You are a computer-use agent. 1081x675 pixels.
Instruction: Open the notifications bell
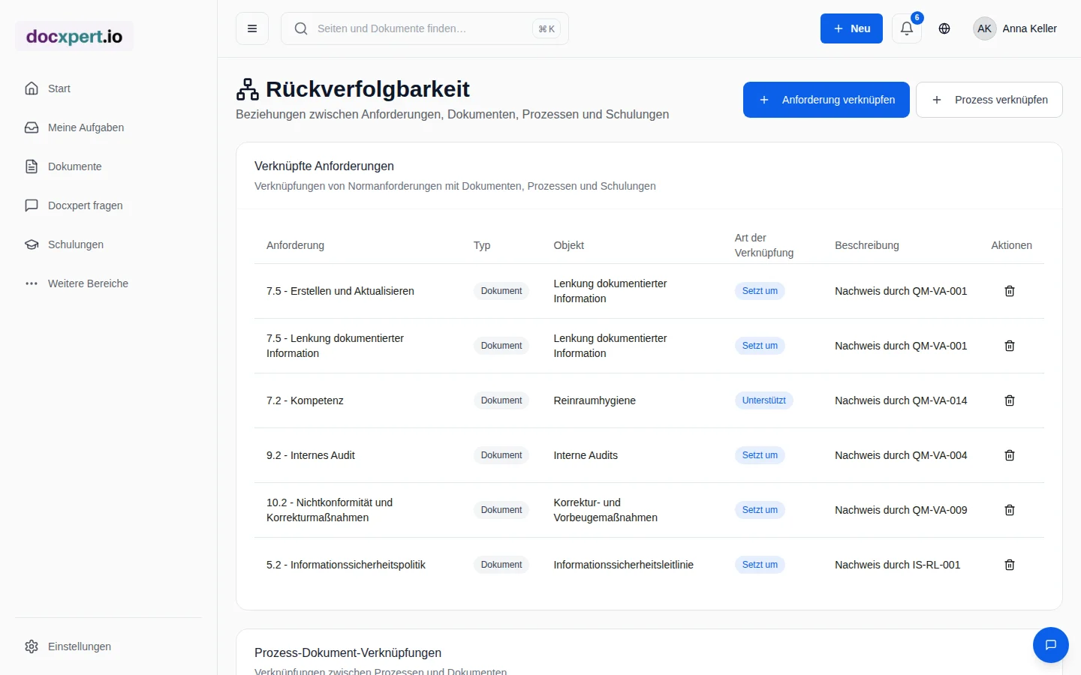click(907, 28)
